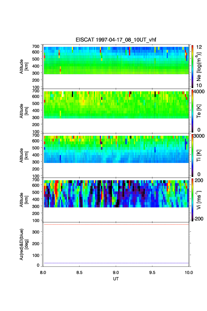The image size is (207, 311).
Task: Click the 9.5 tick label on the UT axis
Action: tap(152, 272)
